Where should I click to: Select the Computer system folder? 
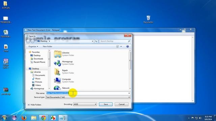[64, 80]
